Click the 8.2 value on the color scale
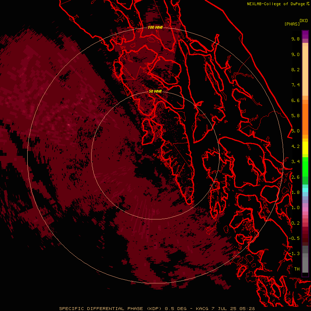 click(x=295, y=69)
